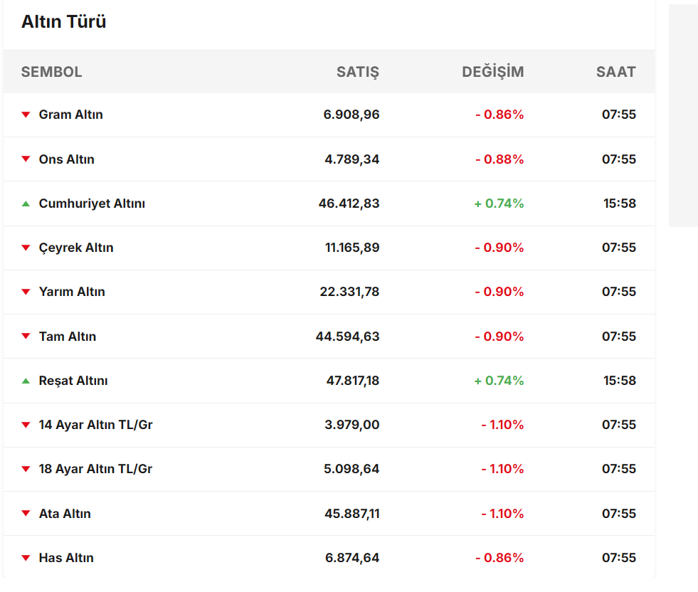Screen dimensions: 698x592
Task: Click the green up arrow beside Reşat Altını
Action: [x=26, y=381]
